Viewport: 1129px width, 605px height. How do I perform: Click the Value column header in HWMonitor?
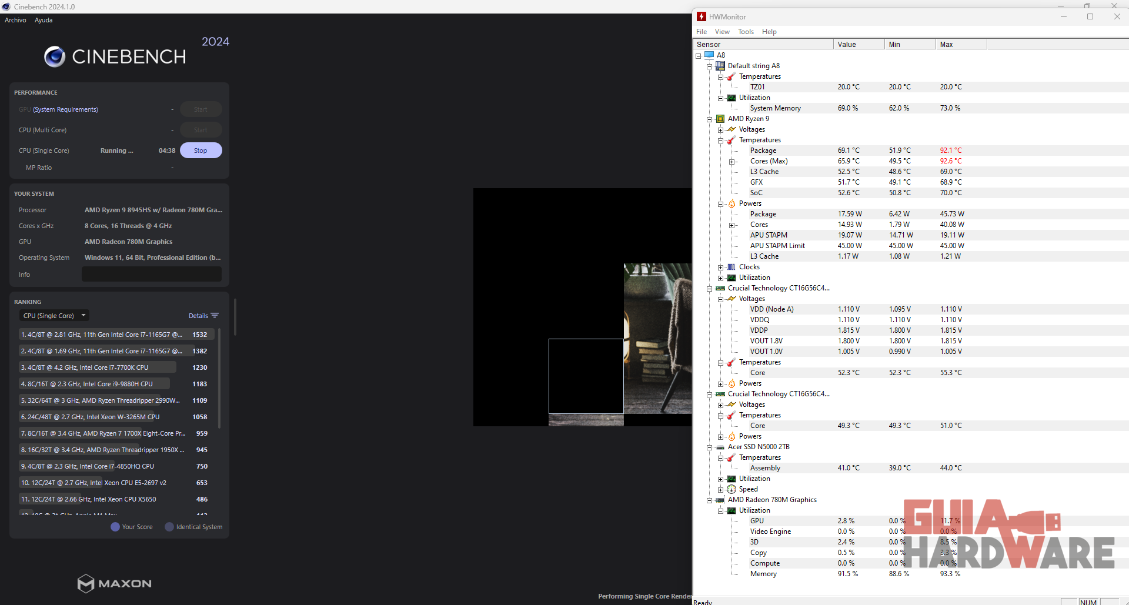[x=859, y=45]
